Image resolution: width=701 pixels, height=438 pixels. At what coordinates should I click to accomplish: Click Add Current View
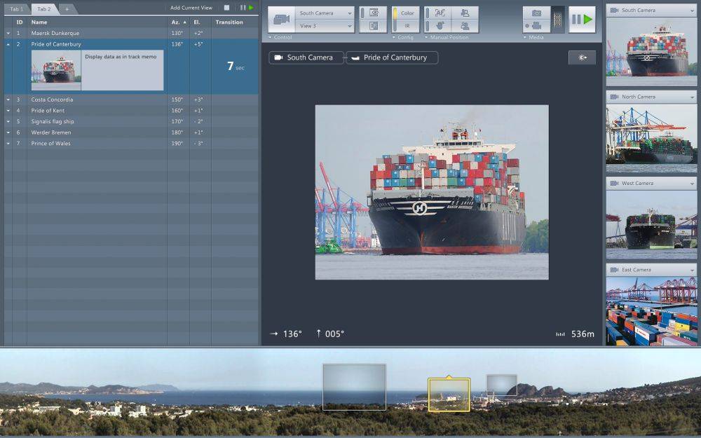(x=191, y=8)
